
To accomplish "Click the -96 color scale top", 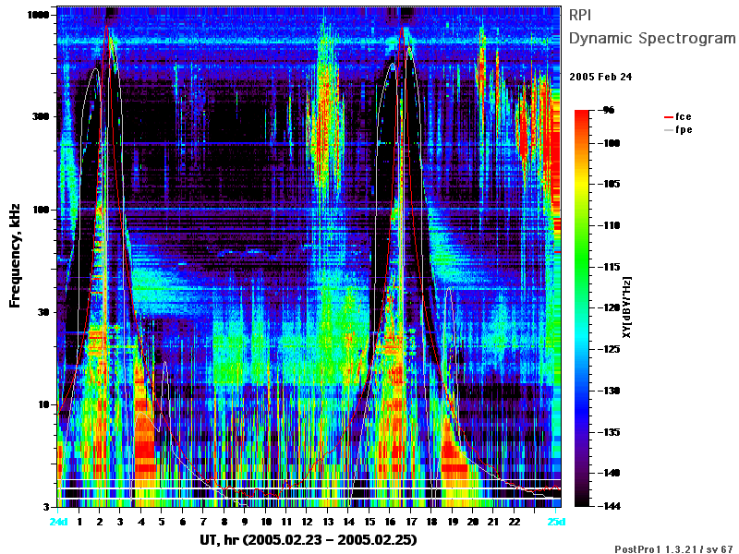I will click(608, 110).
